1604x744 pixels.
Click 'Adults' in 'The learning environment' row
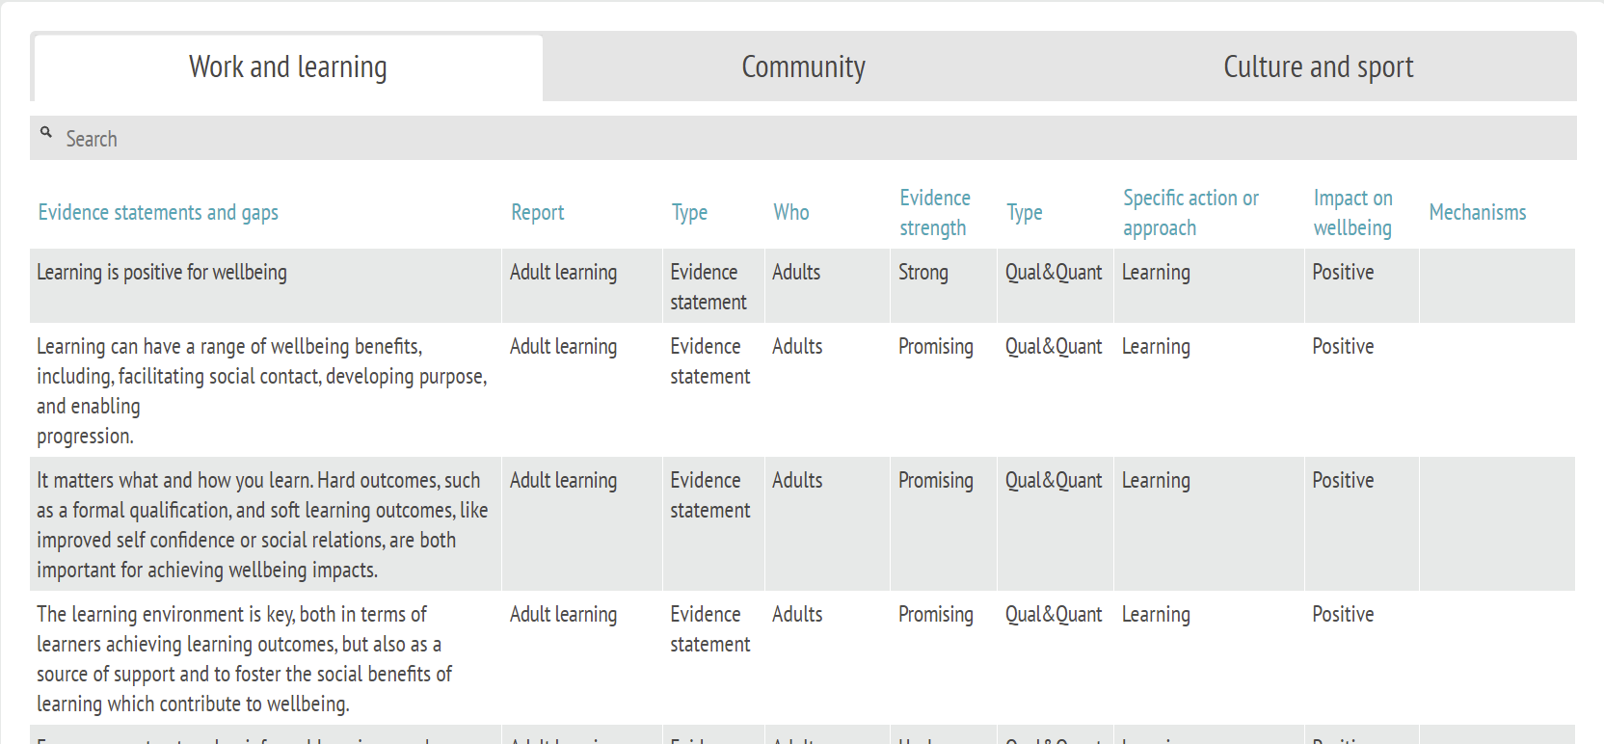(x=797, y=615)
